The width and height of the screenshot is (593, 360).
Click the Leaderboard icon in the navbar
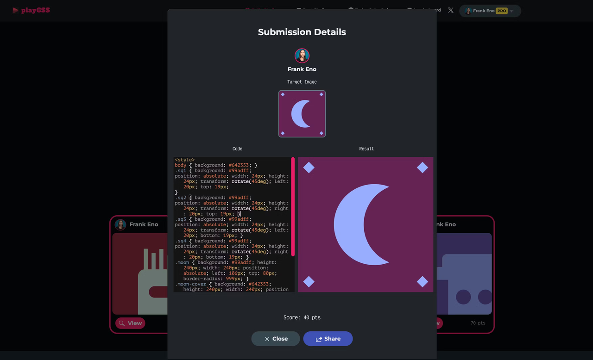pyautogui.click(x=409, y=10)
